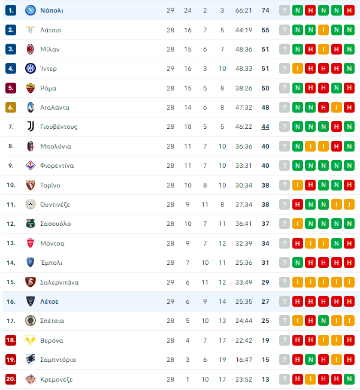Click the Inter club logo
Screen dimensions: 360x390
coord(31,68)
